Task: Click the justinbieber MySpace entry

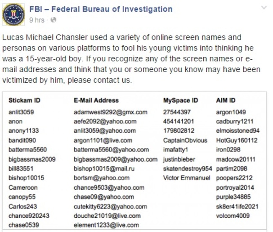Action: coord(179,159)
